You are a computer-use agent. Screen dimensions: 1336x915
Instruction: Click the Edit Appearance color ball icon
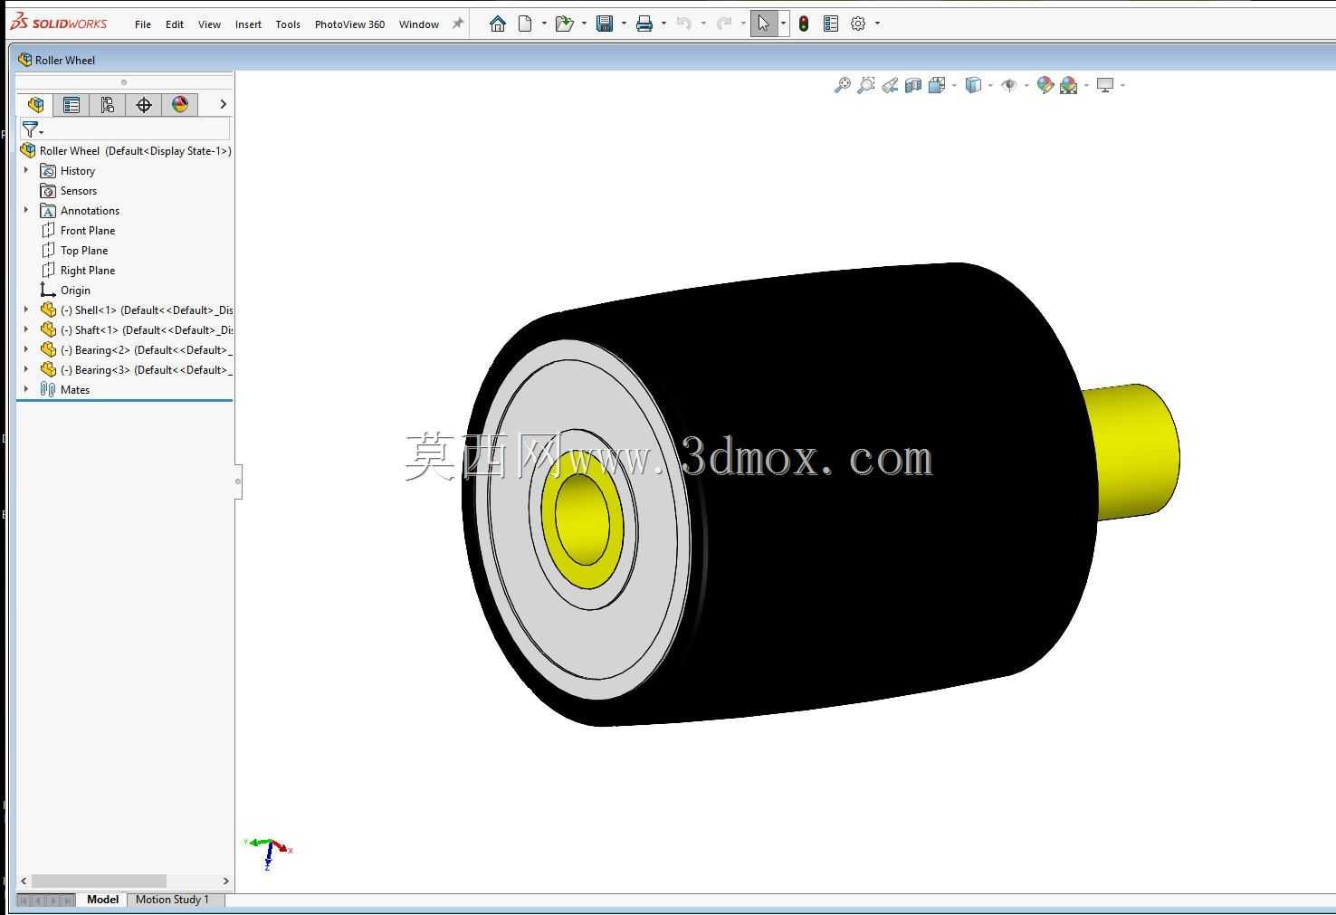1045,85
